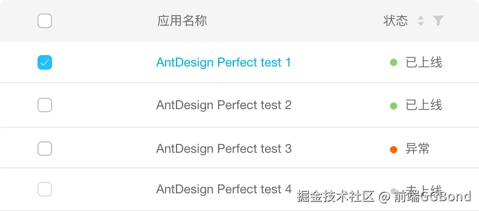Click the green status dot in row 2
The height and width of the screenshot is (211, 479).
click(x=394, y=105)
